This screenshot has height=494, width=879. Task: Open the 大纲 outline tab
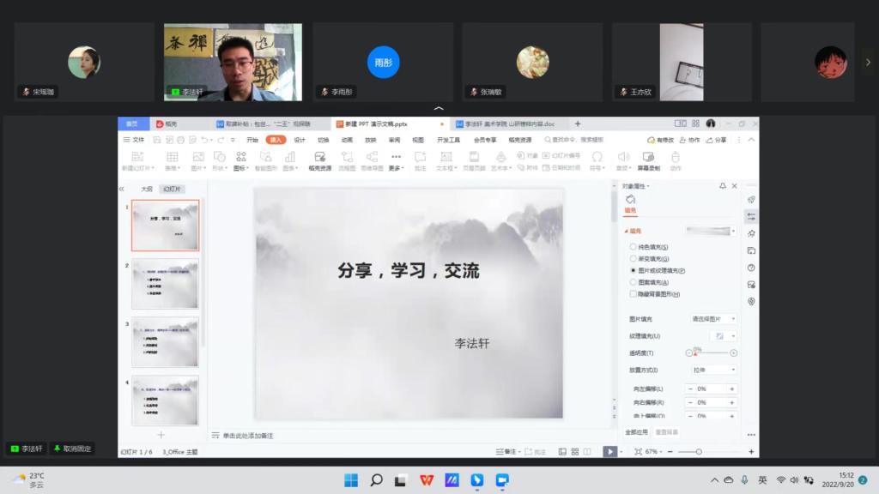click(147, 189)
